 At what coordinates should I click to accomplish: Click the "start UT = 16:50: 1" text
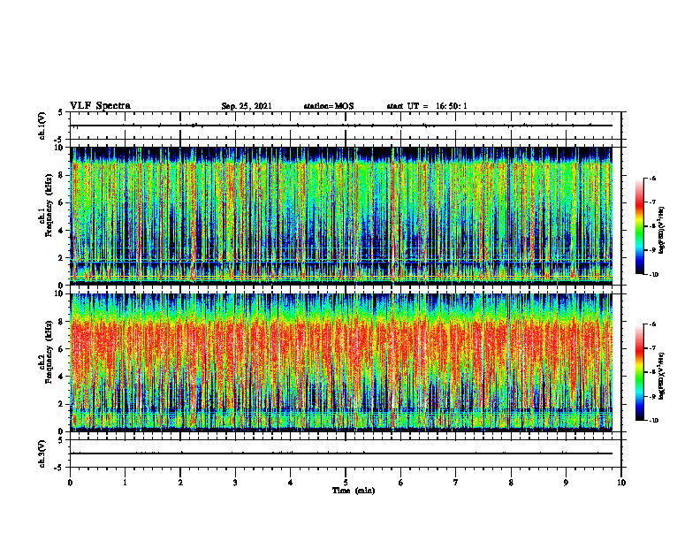[427, 106]
